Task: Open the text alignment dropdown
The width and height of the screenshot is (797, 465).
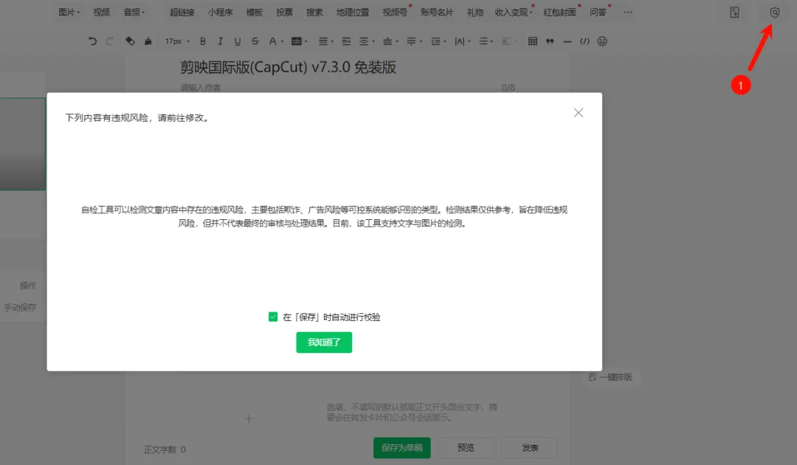Action: [326, 41]
